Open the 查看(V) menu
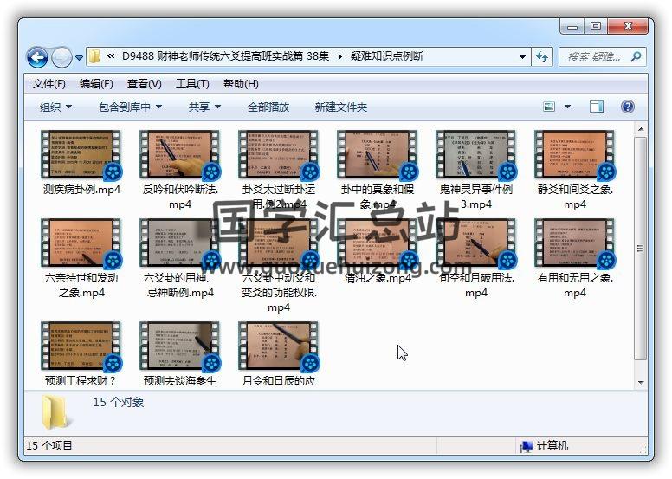Image resolution: width=672 pixels, height=479 pixels. click(x=144, y=84)
